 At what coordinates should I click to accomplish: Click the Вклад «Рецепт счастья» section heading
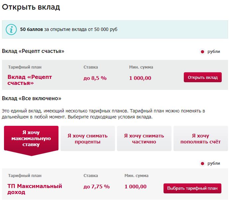click(33, 51)
